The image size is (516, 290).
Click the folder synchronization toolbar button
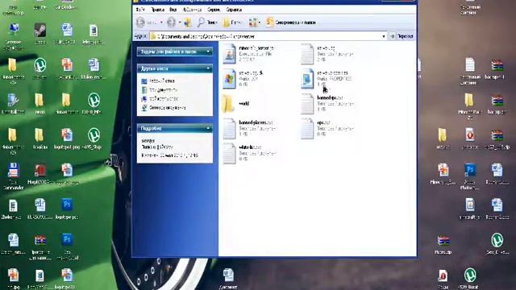point(291,23)
